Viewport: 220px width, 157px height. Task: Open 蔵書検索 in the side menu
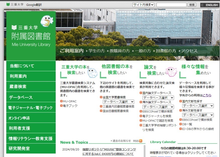click(31, 87)
